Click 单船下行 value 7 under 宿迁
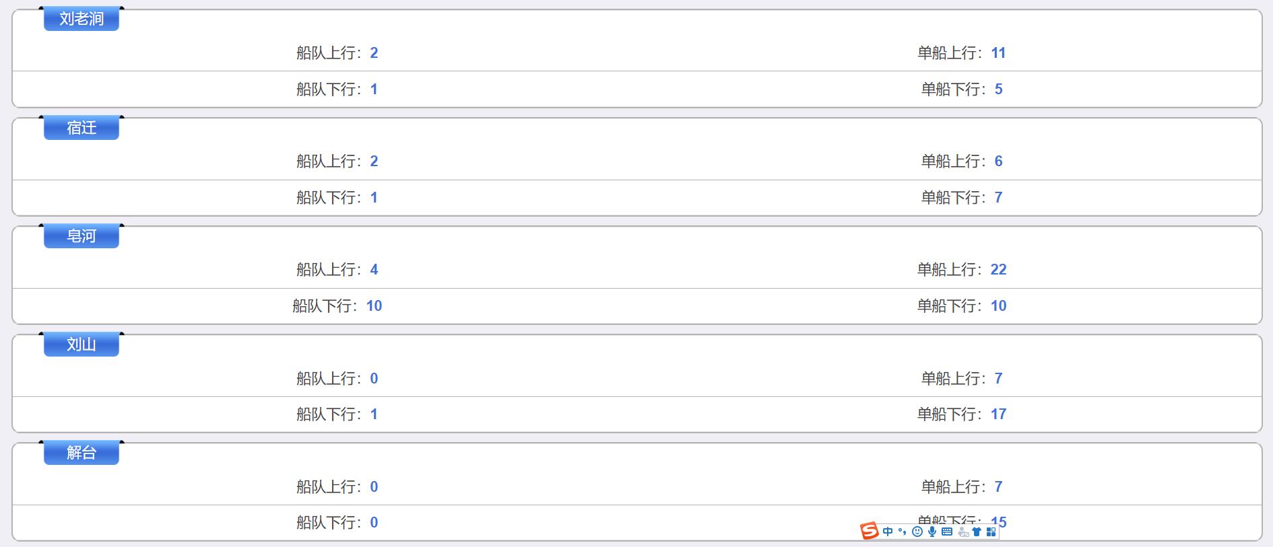 point(998,198)
